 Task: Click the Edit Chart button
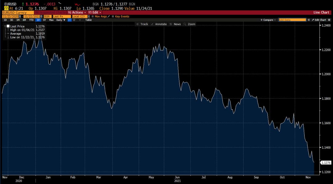coord(319,20)
